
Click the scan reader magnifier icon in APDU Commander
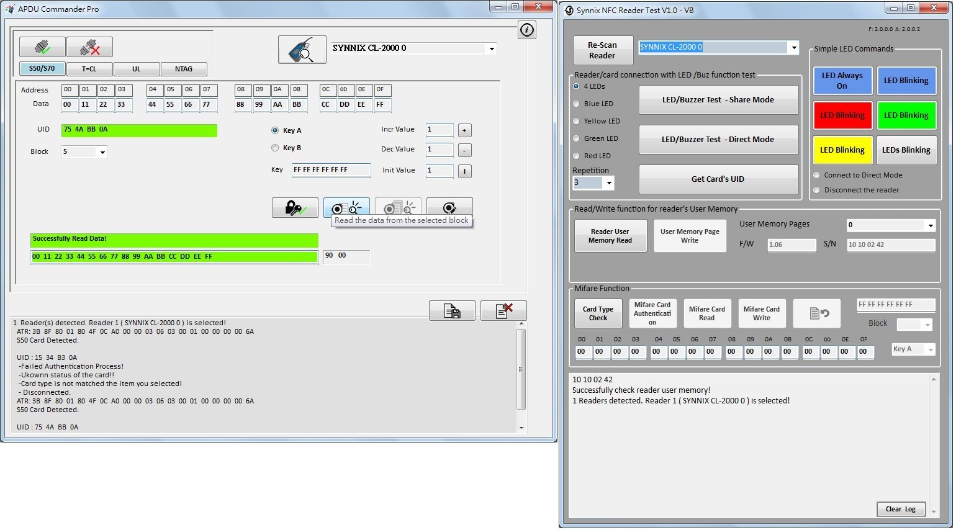point(302,50)
